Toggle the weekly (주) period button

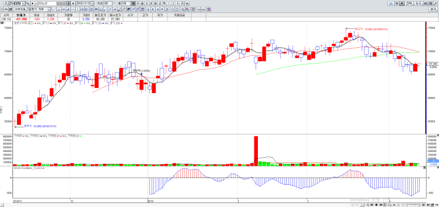138,3
